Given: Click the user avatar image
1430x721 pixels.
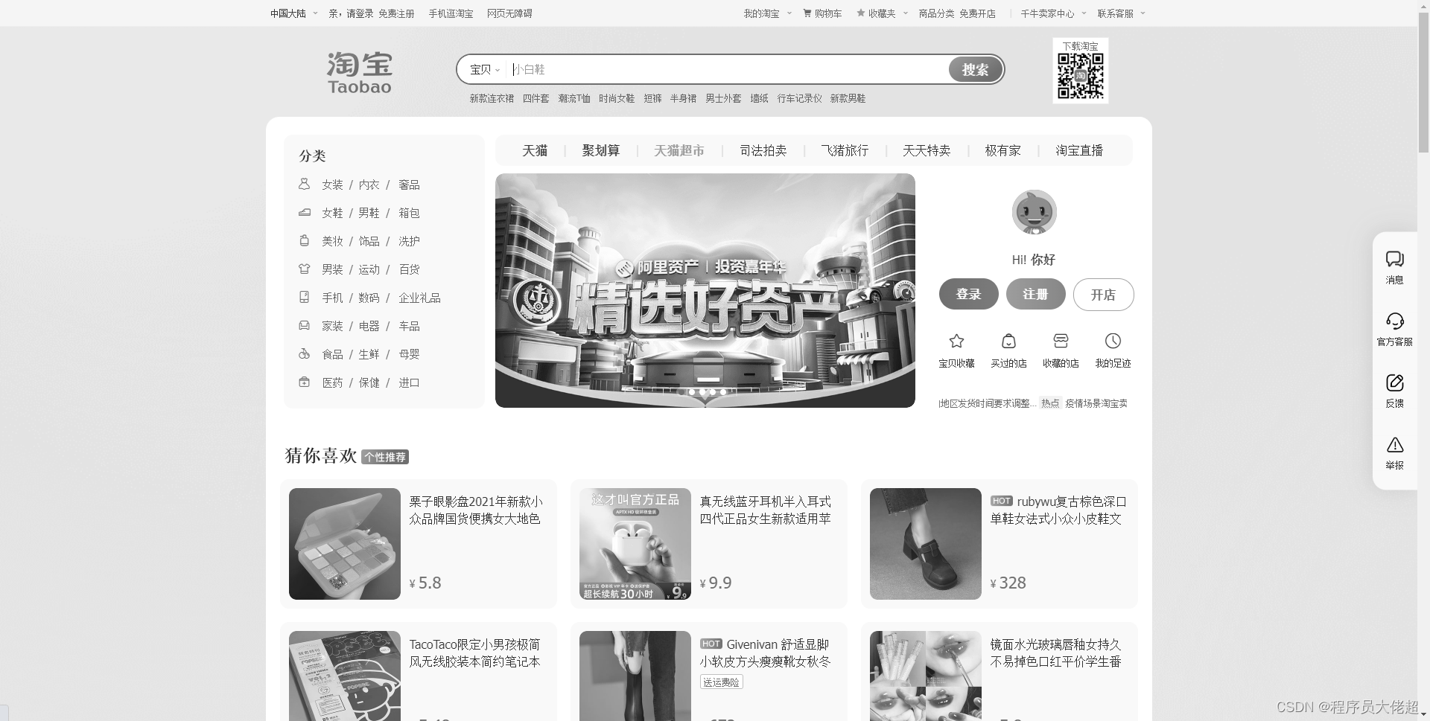Looking at the screenshot, I should pyautogui.click(x=1034, y=212).
